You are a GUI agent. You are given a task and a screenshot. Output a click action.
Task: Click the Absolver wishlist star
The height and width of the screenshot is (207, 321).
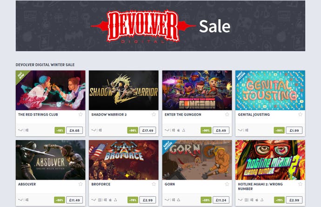point(80,184)
